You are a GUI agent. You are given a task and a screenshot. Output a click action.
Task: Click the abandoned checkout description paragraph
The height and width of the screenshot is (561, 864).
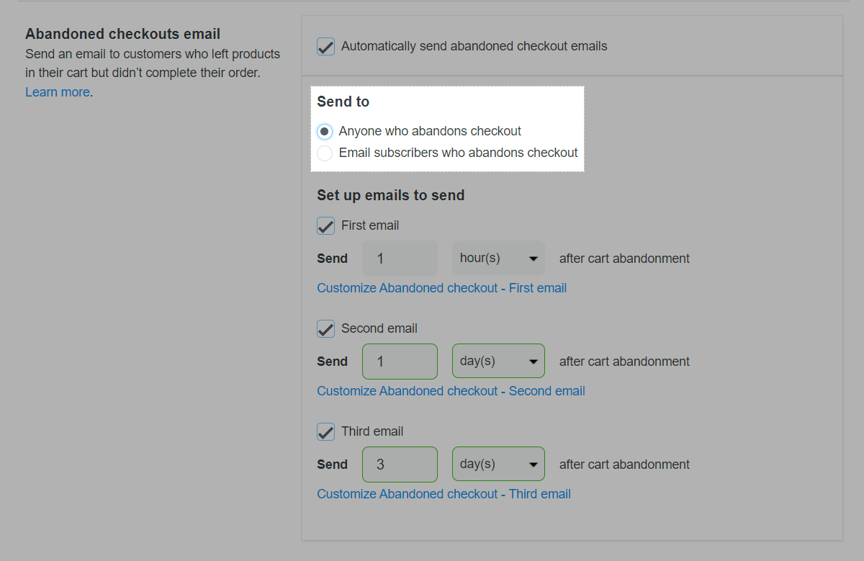(x=153, y=63)
